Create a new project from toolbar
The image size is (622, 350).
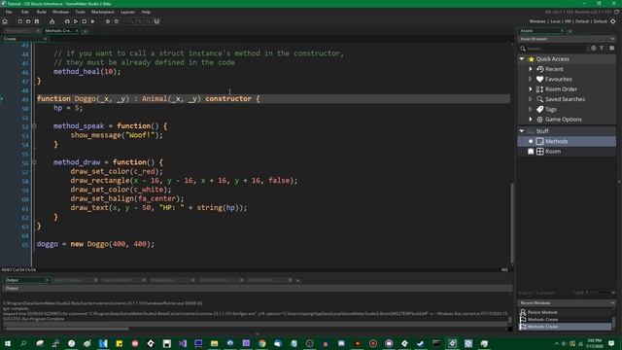click(x=19, y=21)
